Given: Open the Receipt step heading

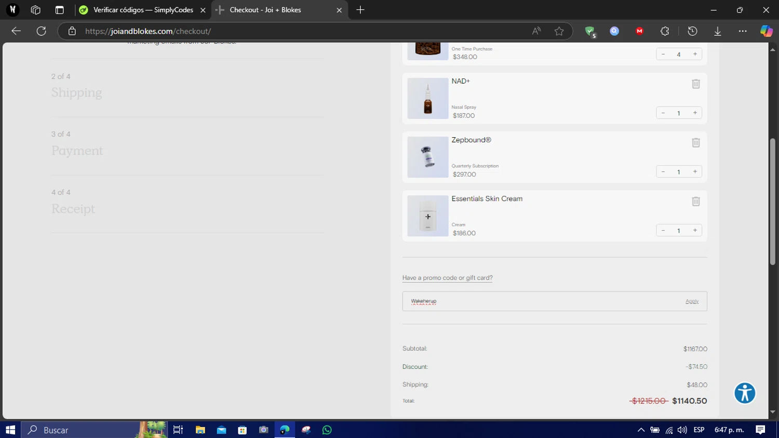Looking at the screenshot, I should 73,209.
